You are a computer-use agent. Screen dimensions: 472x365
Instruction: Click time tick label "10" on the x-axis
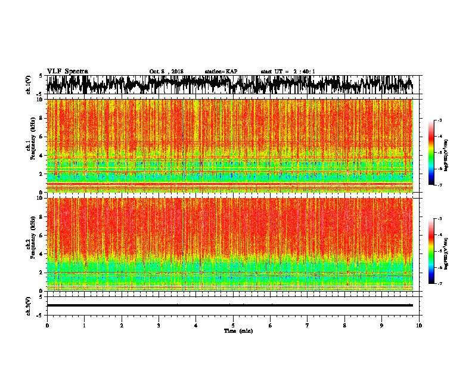tap(419, 326)
